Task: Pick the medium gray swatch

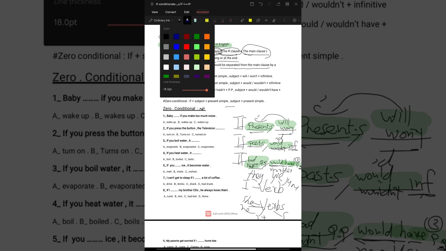Action: [166, 47]
